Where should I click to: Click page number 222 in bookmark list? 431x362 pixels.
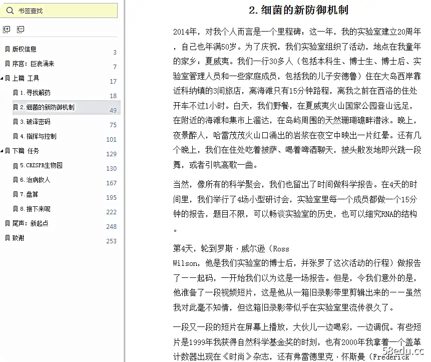pos(111,212)
